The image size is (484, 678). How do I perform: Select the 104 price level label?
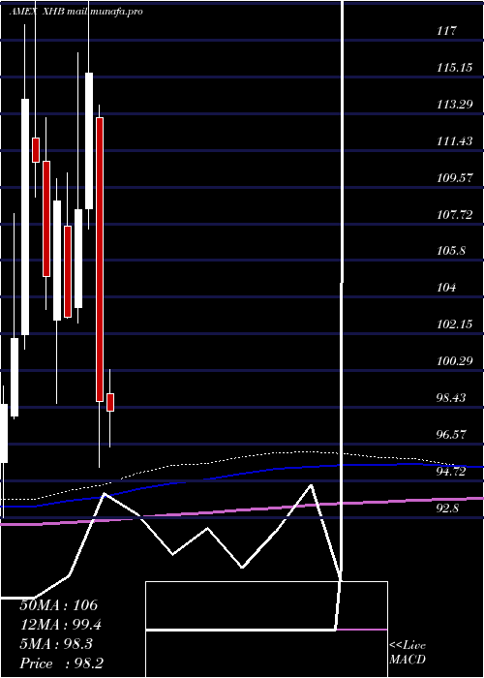(446, 288)
